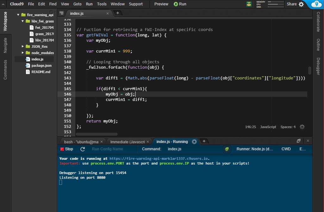This screenshot has width=324, height=212.
Task: Open the Commands side panel
Action: [x=5, y=70]
